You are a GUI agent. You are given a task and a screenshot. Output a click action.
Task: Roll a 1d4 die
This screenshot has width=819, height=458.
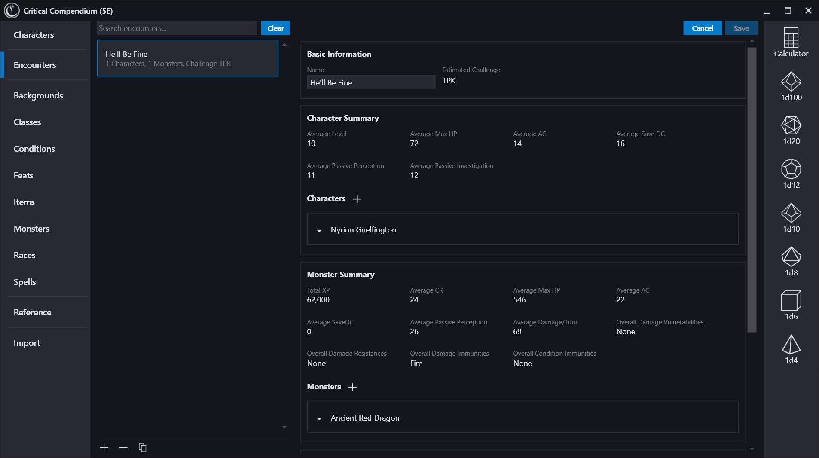point(791,348)
